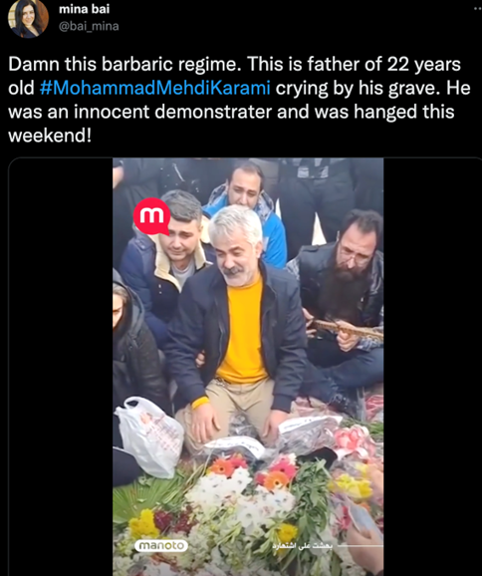The height and width of the screenshot is (576, 482).
Task: Click the red Manoto speech-bubble logo
Action: pos(152,216)
